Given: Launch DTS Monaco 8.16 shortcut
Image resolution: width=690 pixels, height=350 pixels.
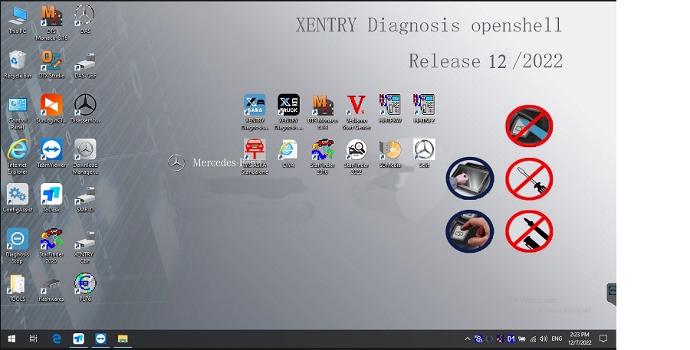Looking at the screenshot, I should (x=51, y=23).
